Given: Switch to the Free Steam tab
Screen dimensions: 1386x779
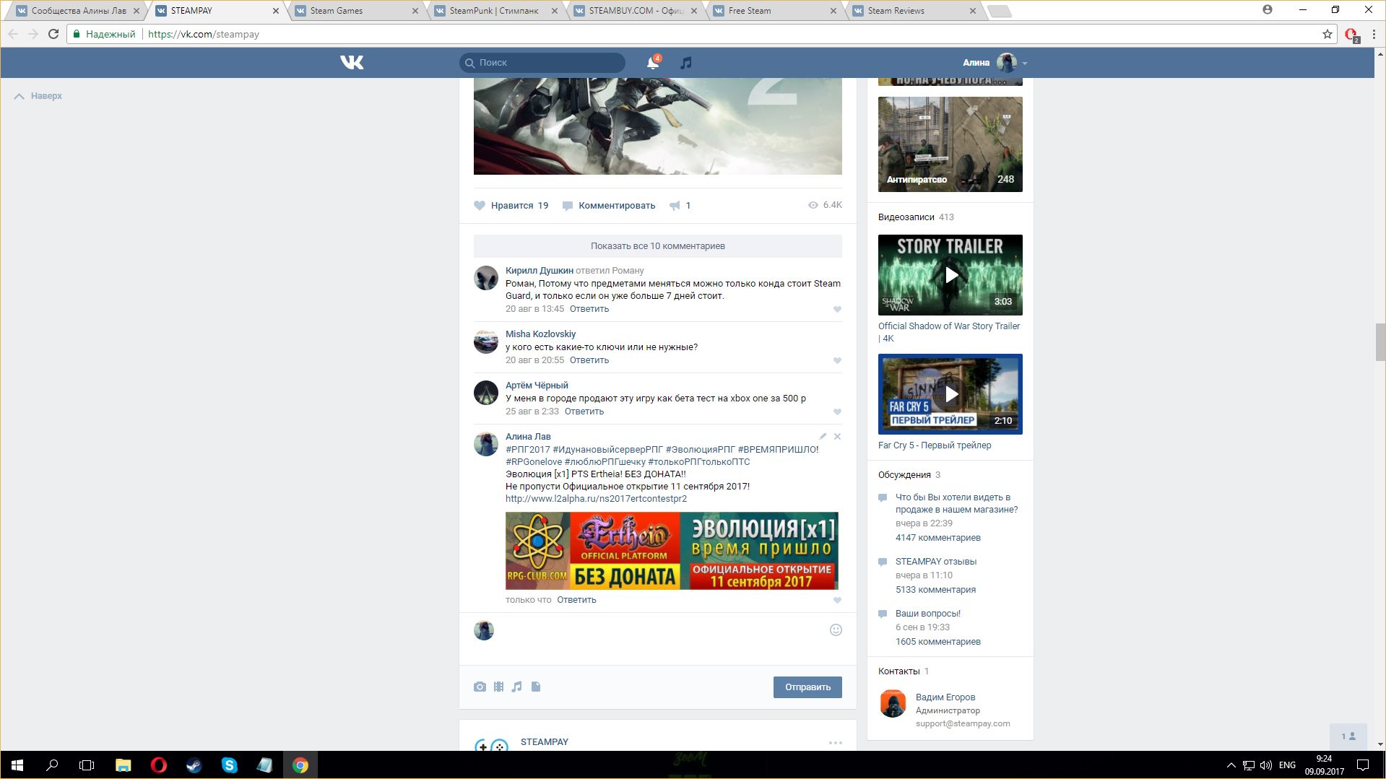Looking at the screenshot, I should pyautogui.click(x=773, y=11).
